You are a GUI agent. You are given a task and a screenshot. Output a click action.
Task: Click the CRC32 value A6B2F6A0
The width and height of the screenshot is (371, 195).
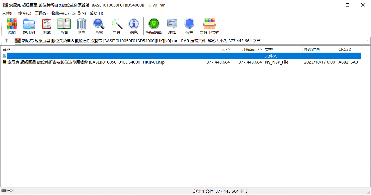[x=348, y=62]
